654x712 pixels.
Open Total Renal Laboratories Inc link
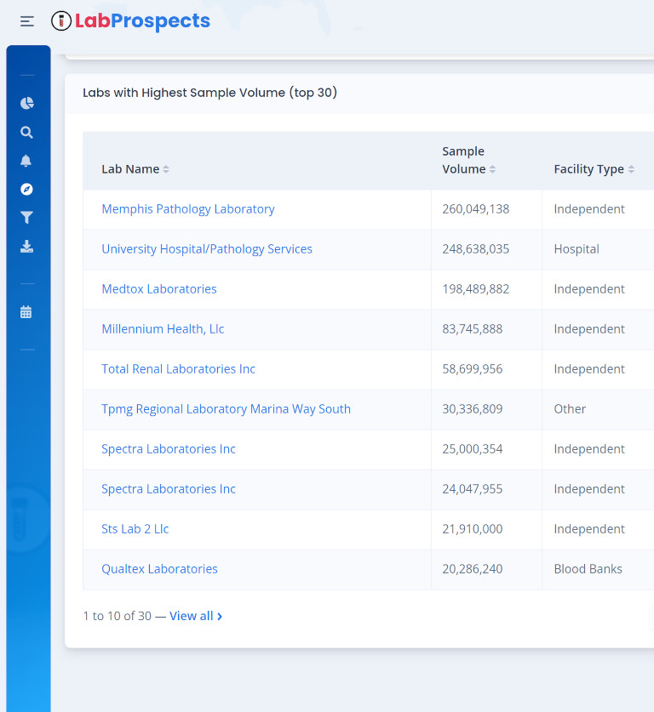coord(178,368)
